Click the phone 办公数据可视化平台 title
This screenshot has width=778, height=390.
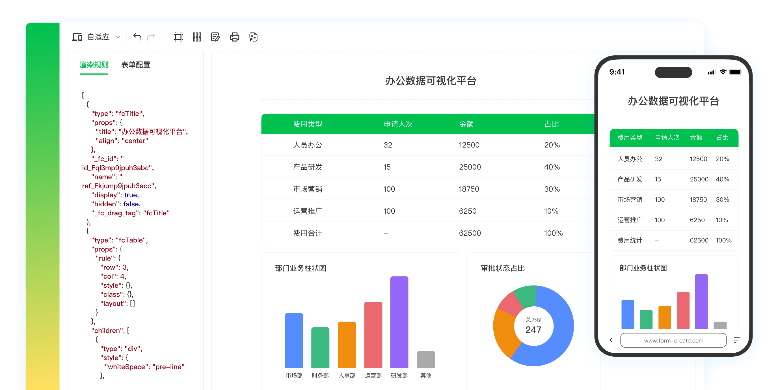coord(673,101)
